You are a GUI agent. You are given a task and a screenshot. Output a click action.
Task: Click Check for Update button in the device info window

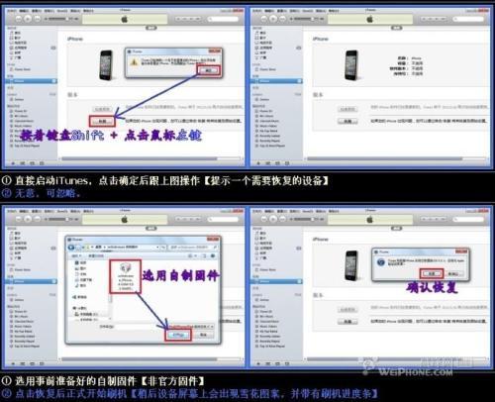coord(347,109)
